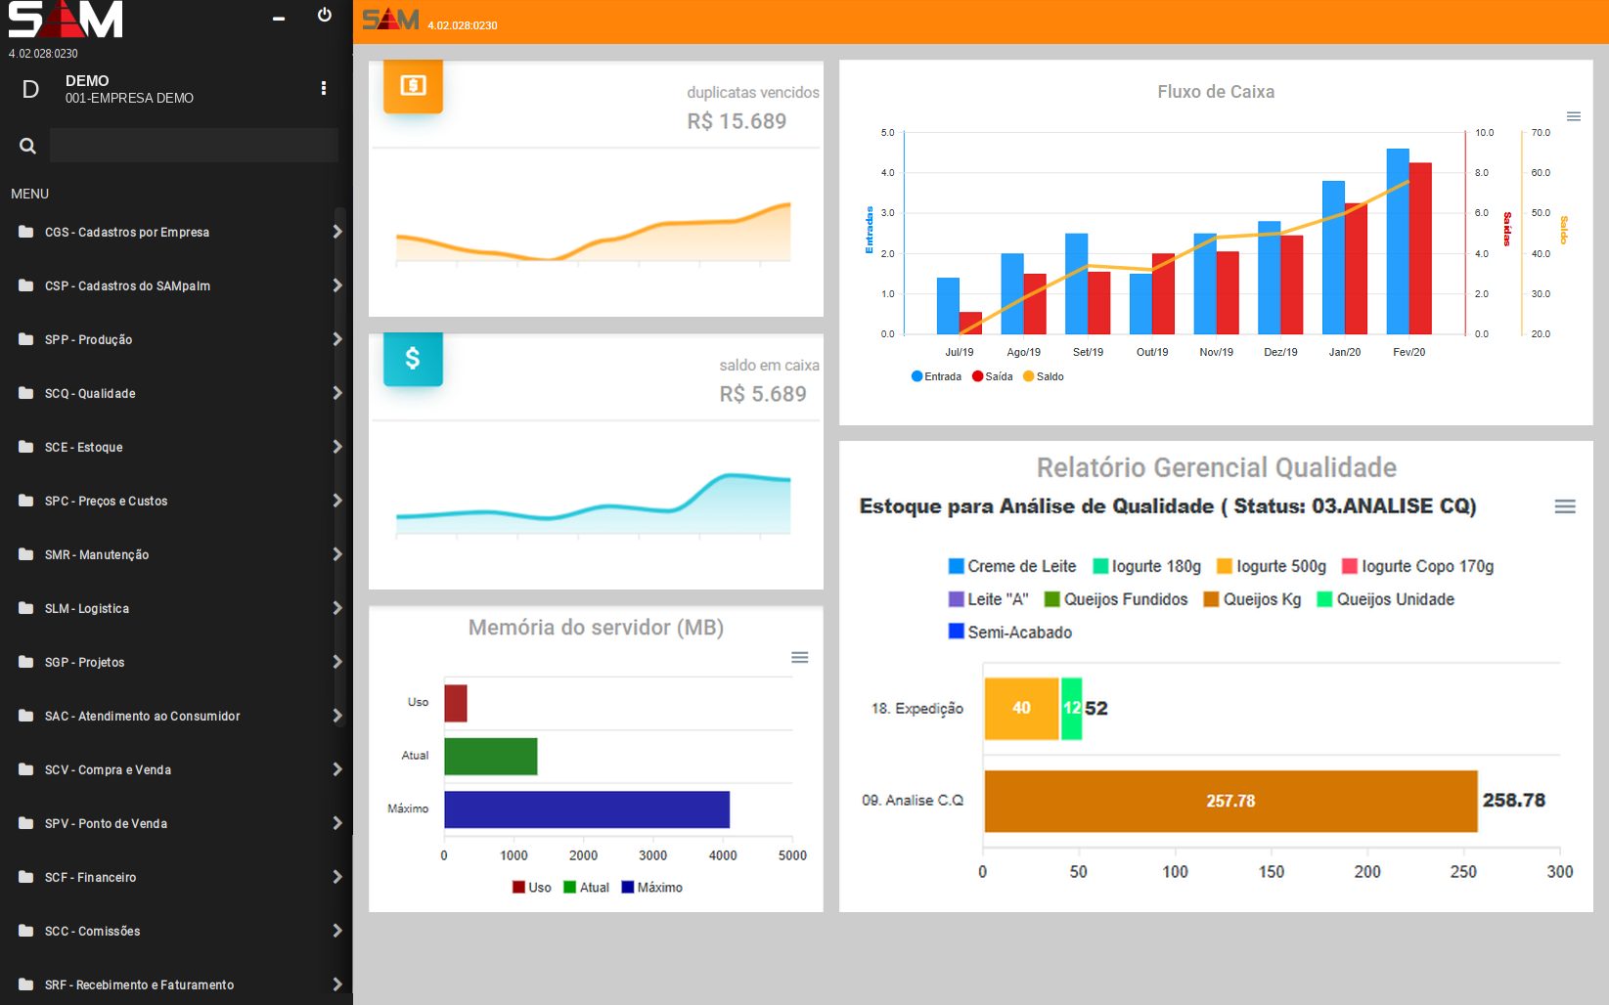Click the minimize dash icon beside the power icon
This screenshot has height=1005, width=1609.
click(x=279, y=19)
